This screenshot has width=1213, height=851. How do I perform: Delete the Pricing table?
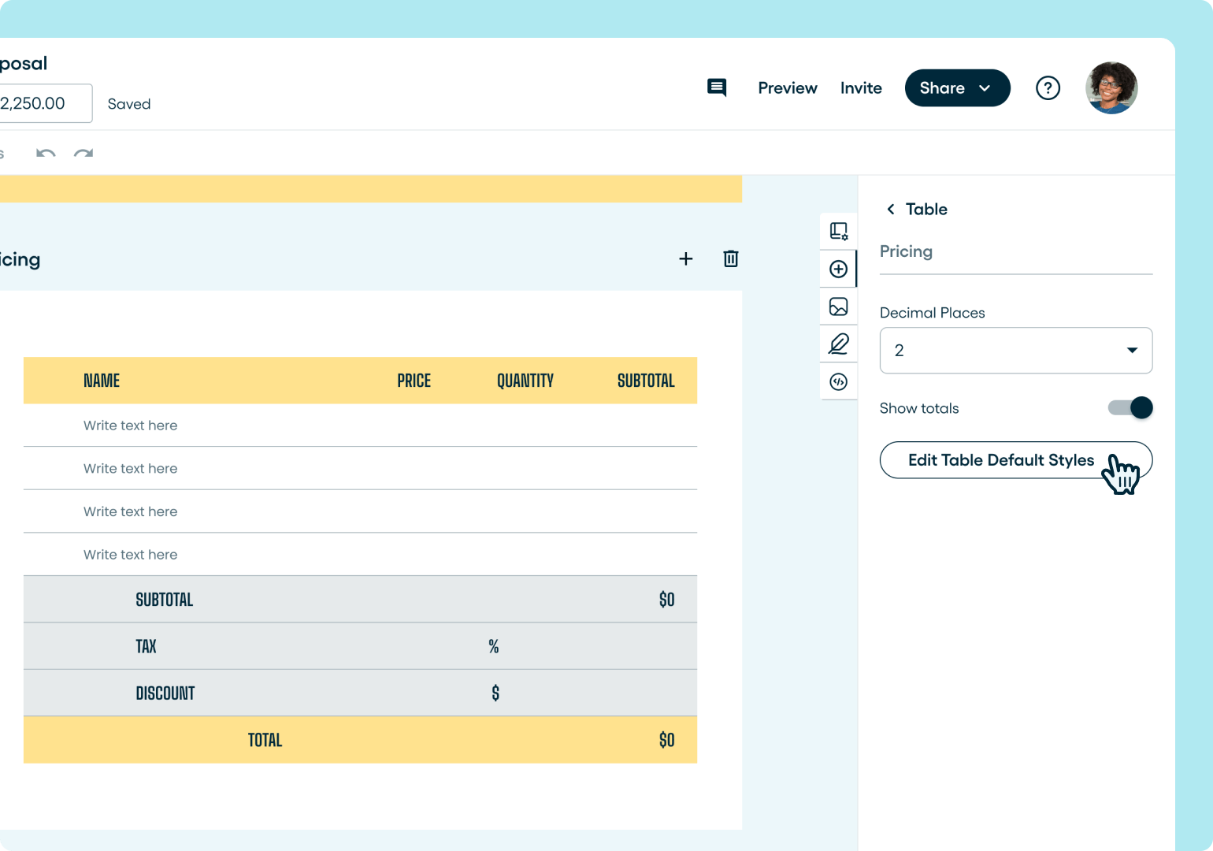(730, 258)
